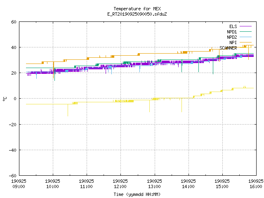
Task: Click the NPD1 legend label
Action: pyautogui.click(x=232, y=32)
